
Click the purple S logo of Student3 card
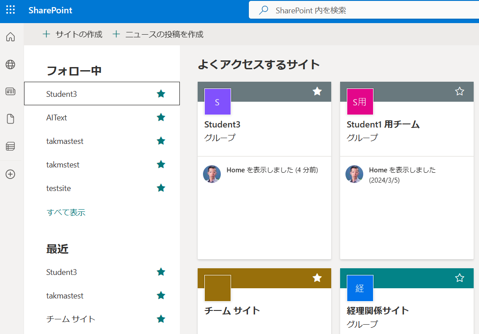coord(218,102)
